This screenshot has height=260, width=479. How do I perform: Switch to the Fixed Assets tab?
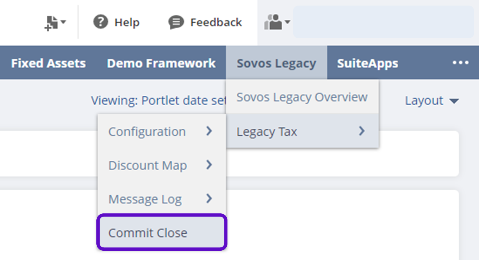(x=49, y=63)
